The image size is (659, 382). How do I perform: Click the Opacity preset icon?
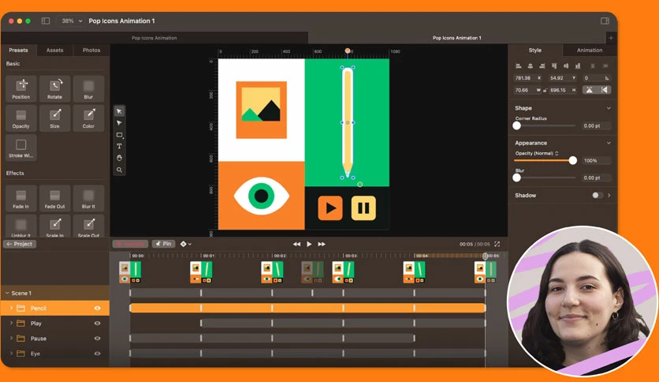pos(21,115)
